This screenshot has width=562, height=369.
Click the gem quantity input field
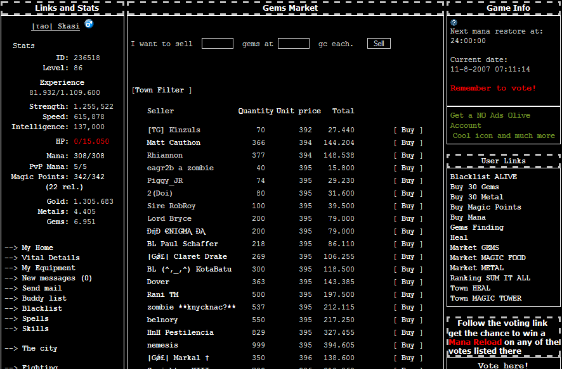pyautogui.click(x=217, y=44)
